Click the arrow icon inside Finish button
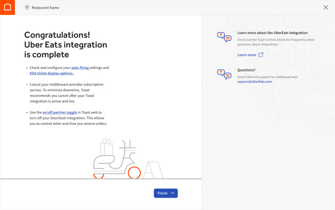The image size is (335, 210). pos(172,193)
